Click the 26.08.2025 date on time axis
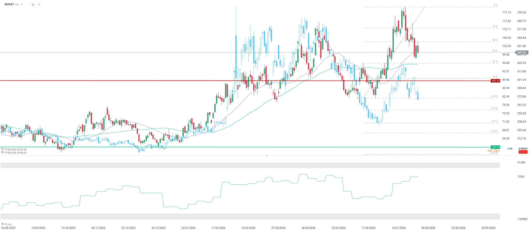 click(8, 228)
